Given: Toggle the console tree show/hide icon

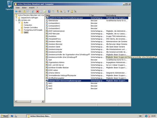Looking at the screenshot, I should coord(28,12).
